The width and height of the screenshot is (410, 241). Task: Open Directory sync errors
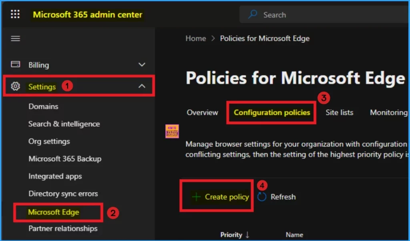[63, 194]
